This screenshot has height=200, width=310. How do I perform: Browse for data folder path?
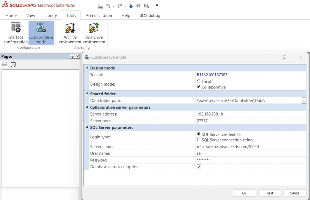304,100
